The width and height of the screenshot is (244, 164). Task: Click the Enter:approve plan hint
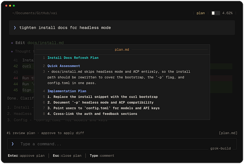26,156
